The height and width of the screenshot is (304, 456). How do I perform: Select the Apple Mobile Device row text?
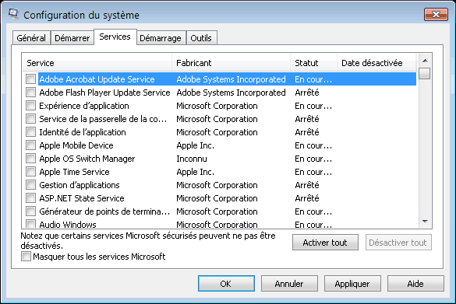(x=76, y=145)
